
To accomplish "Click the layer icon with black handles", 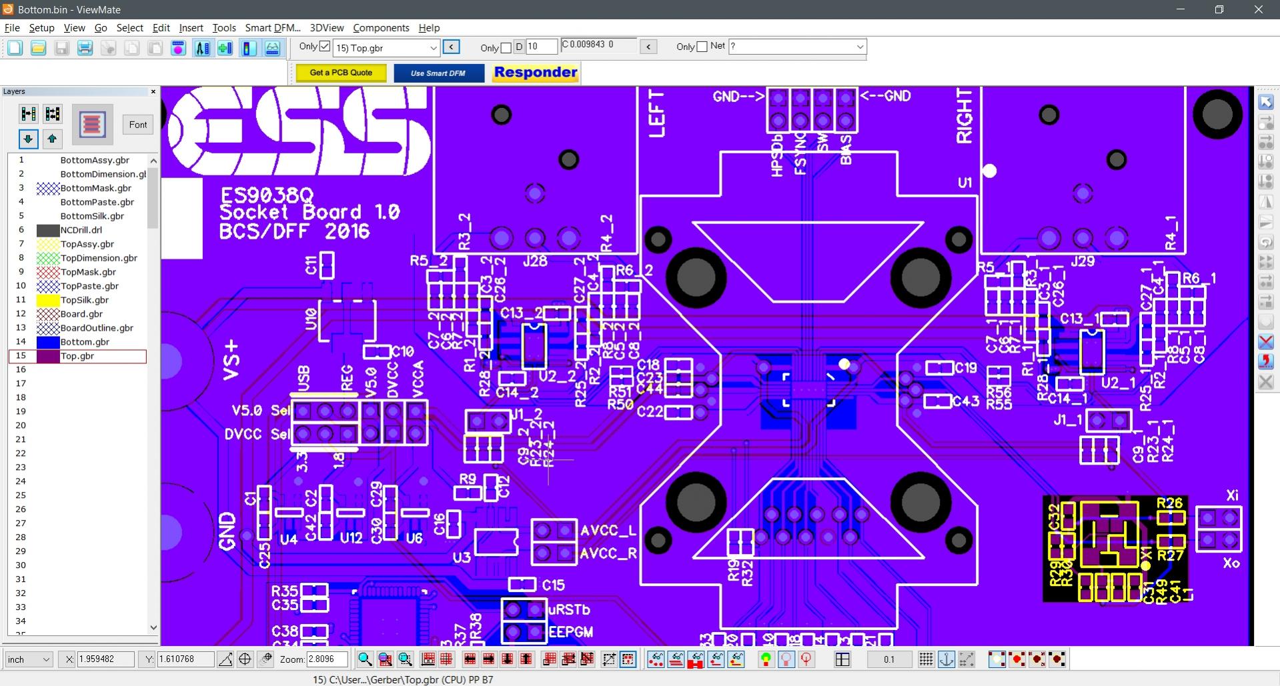I will tap(52, 114).
